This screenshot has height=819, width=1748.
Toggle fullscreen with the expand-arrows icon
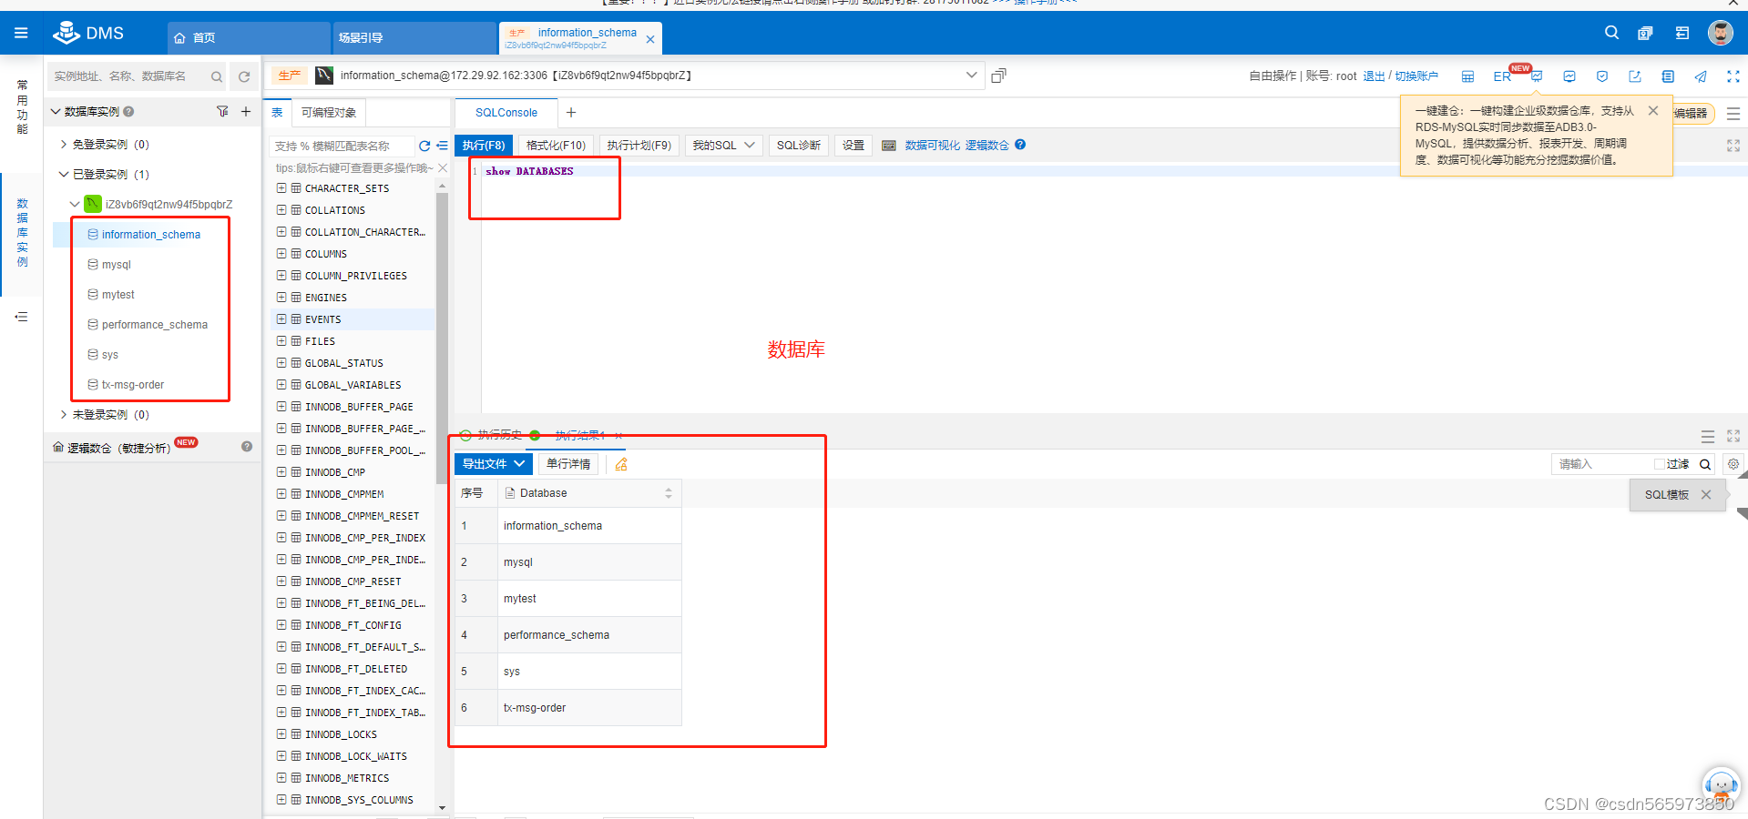pyautogui.click(x=1733, y=76)
